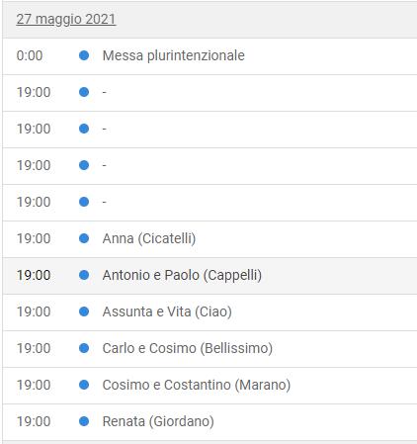This screenshot has width=417, height=444.
Task: Click the 0:00 time of Messa plurintenzionale
Action: tap(30, 55)
